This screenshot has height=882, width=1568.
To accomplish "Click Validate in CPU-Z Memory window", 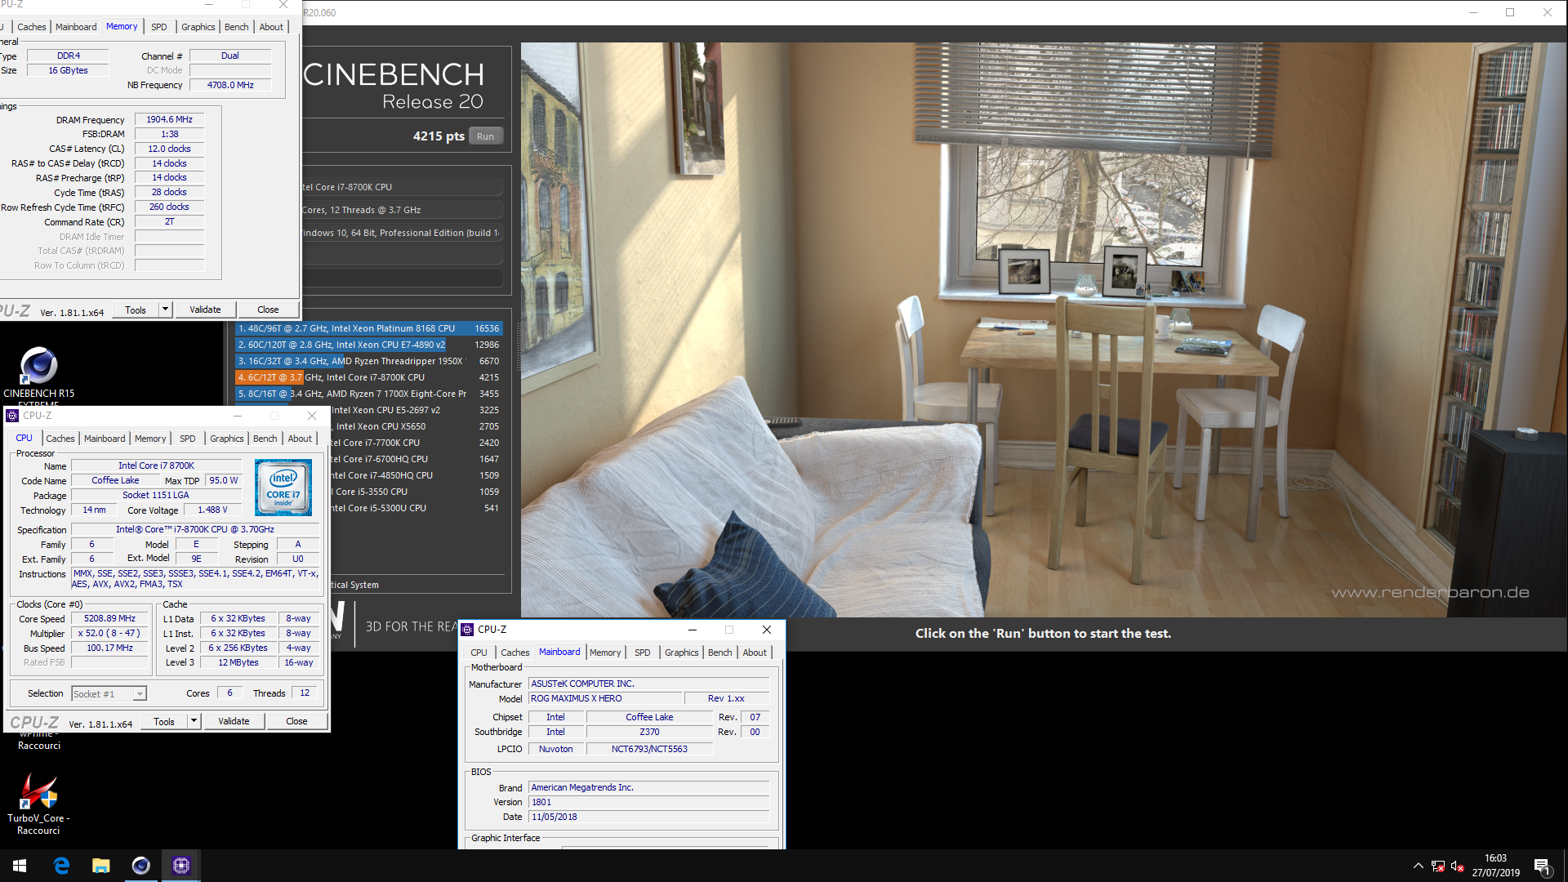I will click(x=205, y=310).
